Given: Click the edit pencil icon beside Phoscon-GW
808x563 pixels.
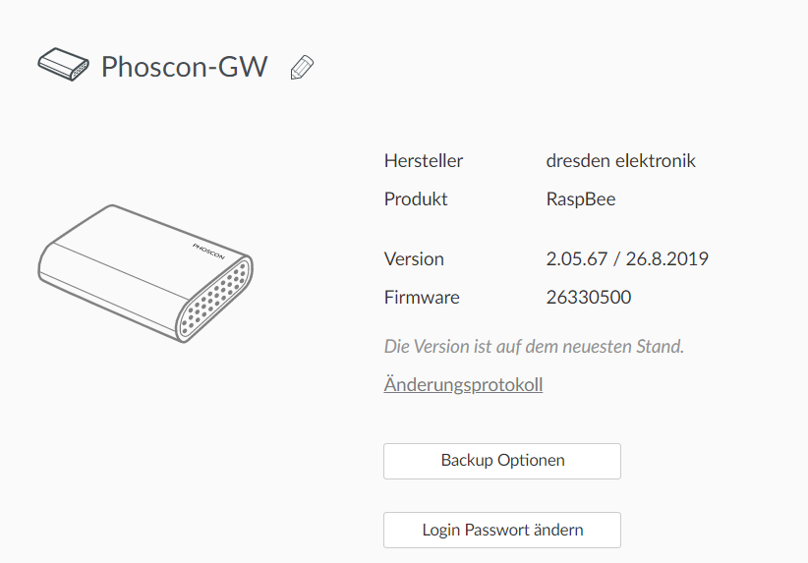Looking at the screenshot, I should pos(302,67).
